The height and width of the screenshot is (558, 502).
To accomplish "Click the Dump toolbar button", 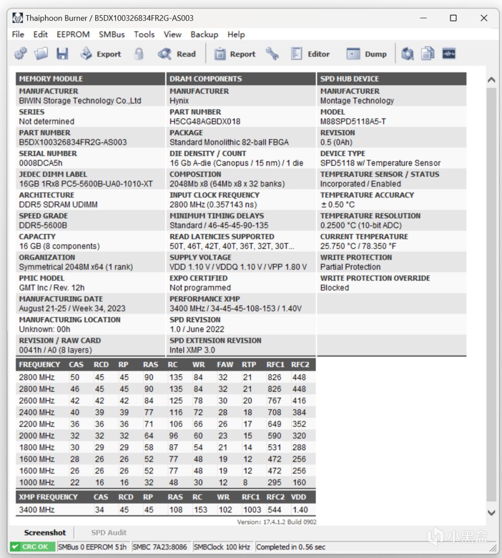I will pyautogui.click(x=367, y=54).
